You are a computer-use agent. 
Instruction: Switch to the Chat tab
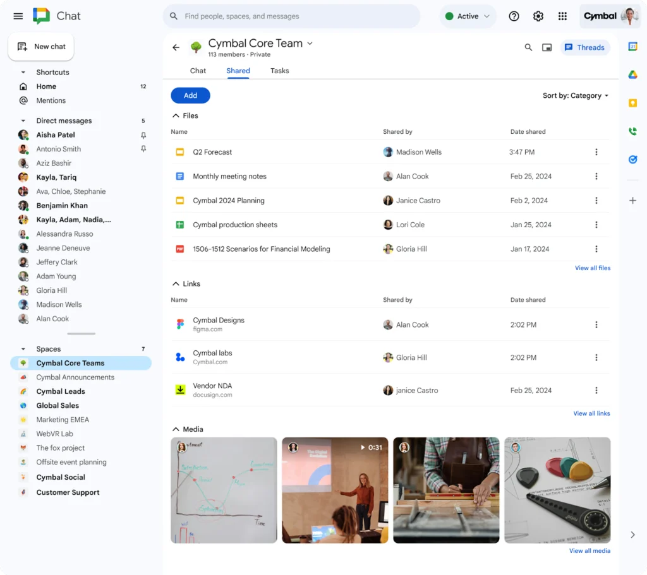point(198,71)
